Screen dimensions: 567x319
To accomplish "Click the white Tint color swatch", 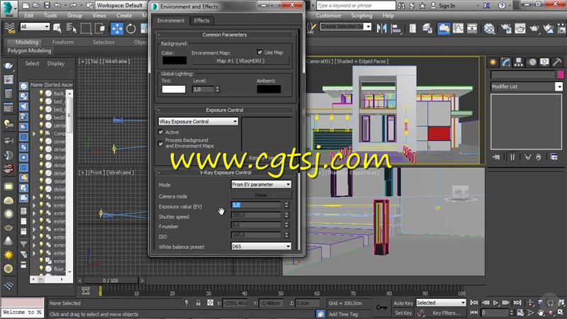I will pyautogui.click(x=174, y=89).
